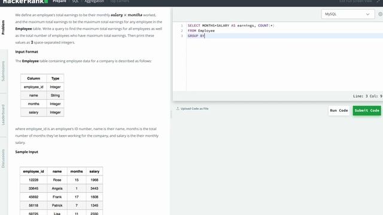Switch to the Discussions side tab
Viewport: 383px width, 215px height.
tap(4, 159)
